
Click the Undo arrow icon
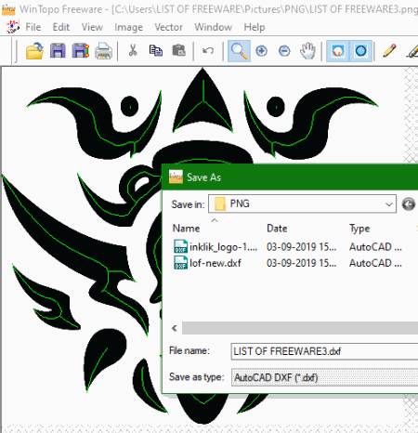pyautogui.click(x=208, y=50)
